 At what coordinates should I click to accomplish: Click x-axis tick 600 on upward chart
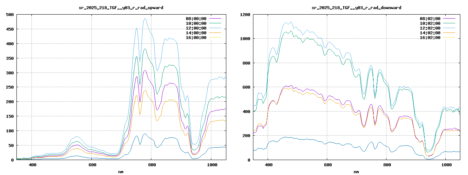coord(93,165)
